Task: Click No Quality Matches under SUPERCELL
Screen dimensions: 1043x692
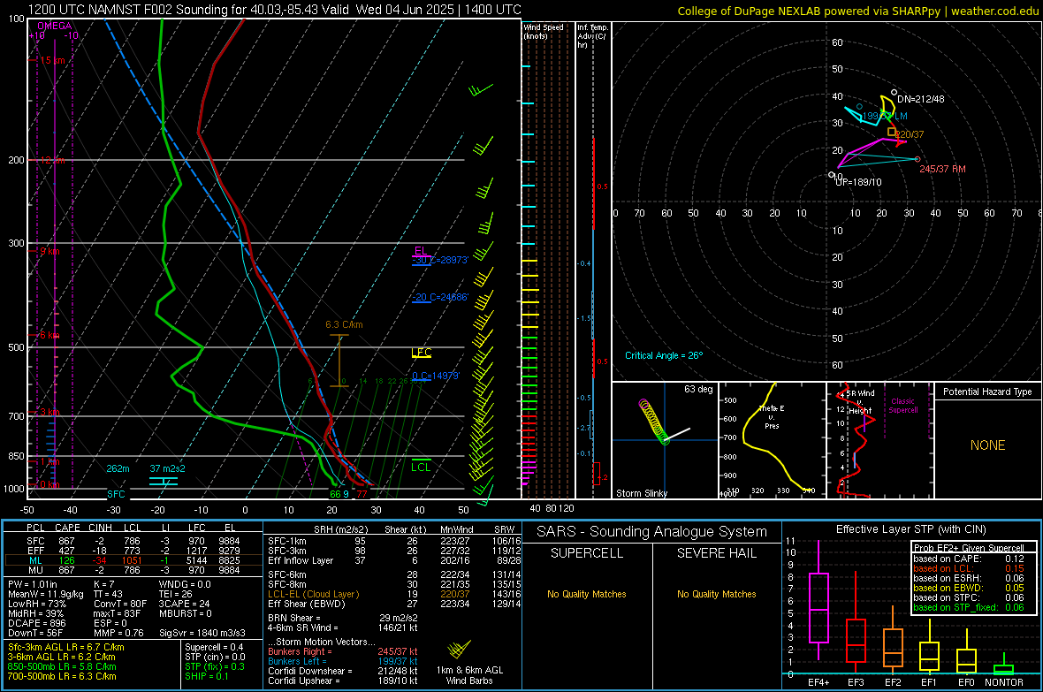Action: coord(587,594)
